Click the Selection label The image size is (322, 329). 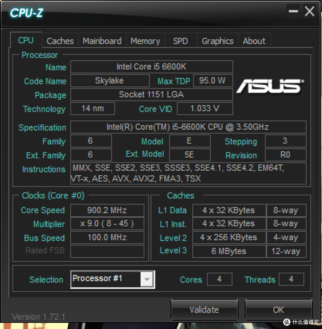46,280
